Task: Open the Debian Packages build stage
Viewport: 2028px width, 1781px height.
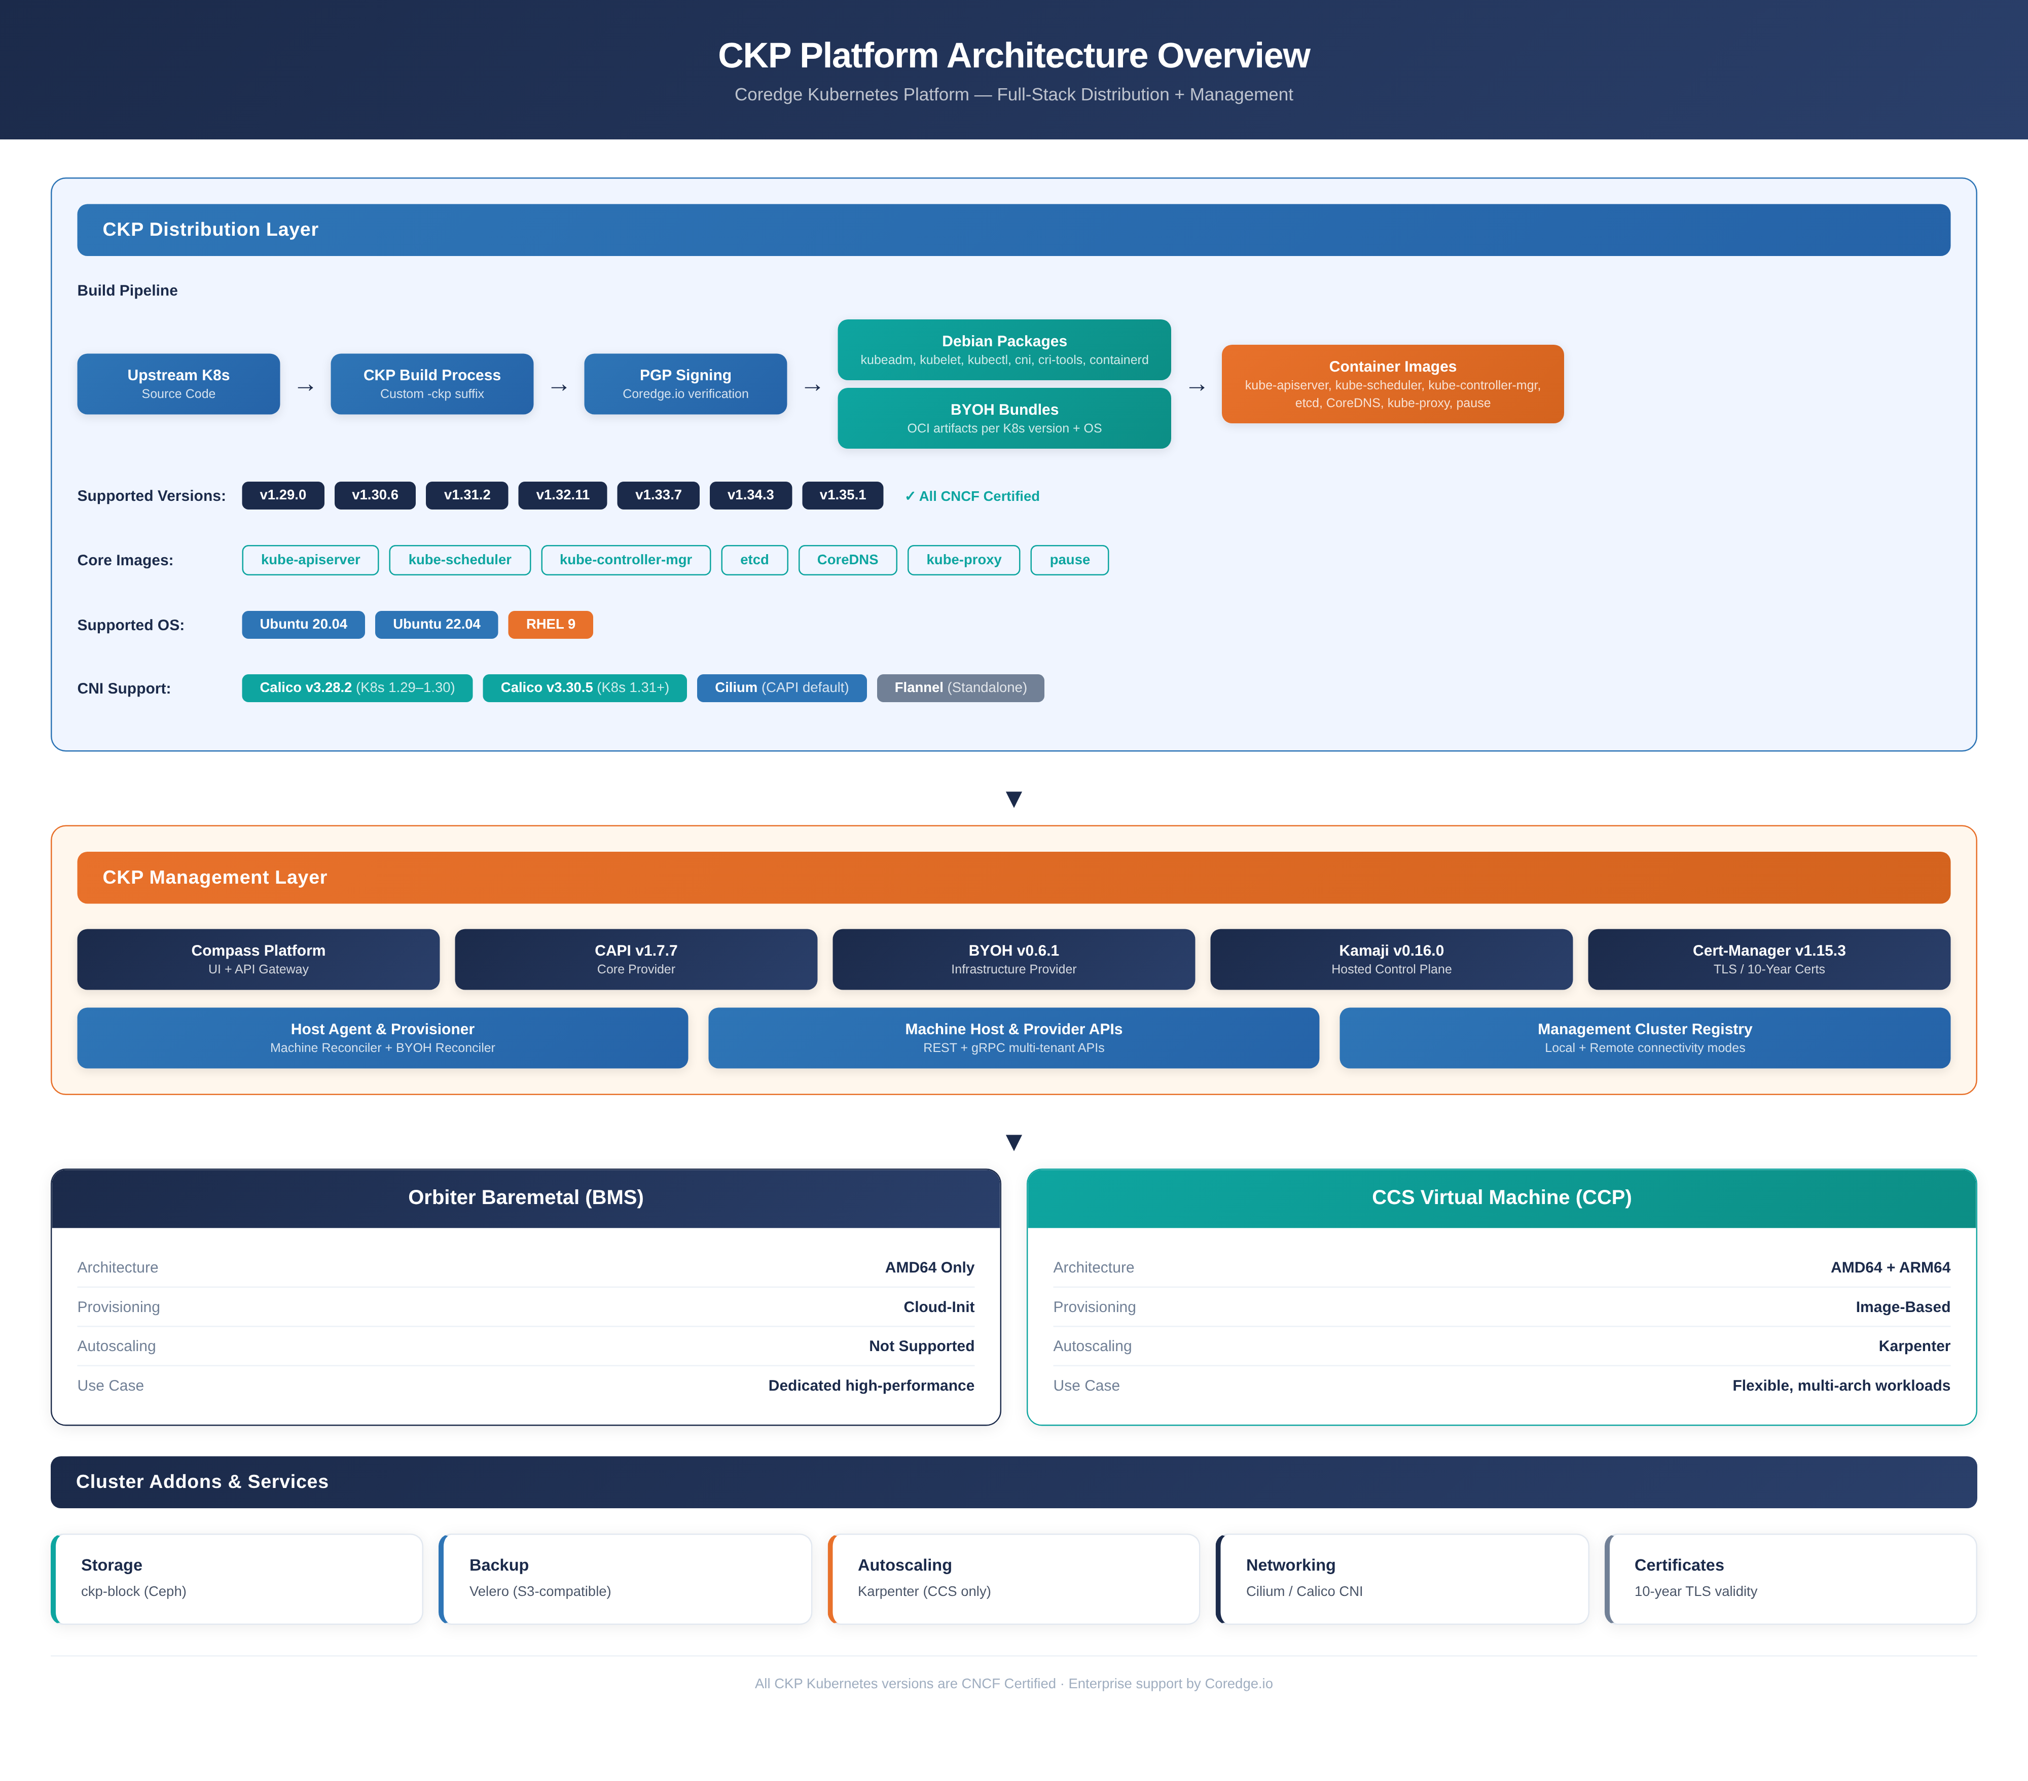Action: click(x=1004, y=349)
